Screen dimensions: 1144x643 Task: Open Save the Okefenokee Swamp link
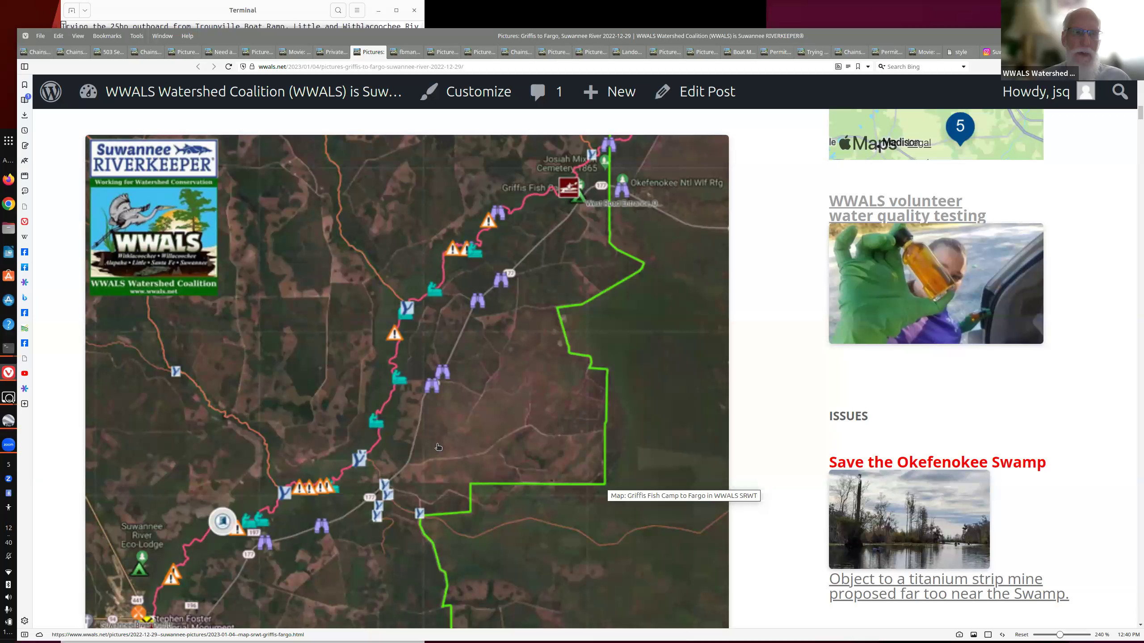937,462
